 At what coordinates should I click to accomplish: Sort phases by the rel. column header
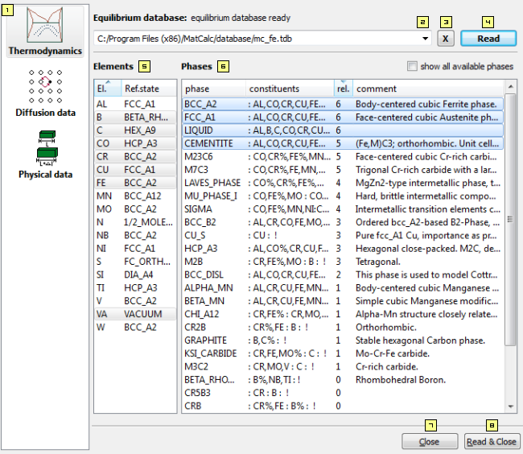point(343,88)
